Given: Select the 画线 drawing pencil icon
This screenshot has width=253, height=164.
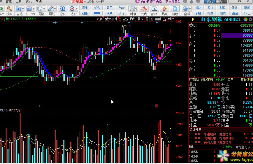Looking at the screenshot, I should coord(50,9).
